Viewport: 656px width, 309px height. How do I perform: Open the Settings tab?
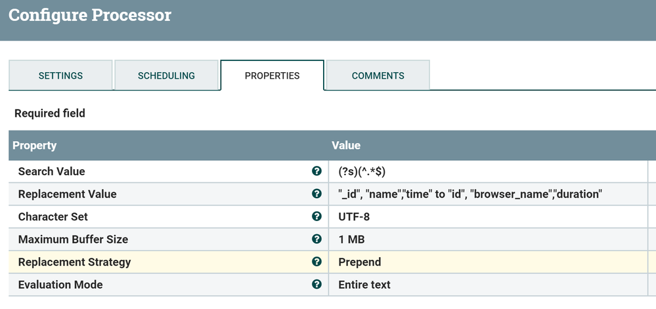click(60, 75)
